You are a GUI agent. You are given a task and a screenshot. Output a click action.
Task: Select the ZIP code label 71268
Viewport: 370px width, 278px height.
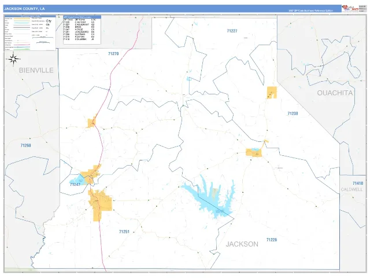pos(25,145)
